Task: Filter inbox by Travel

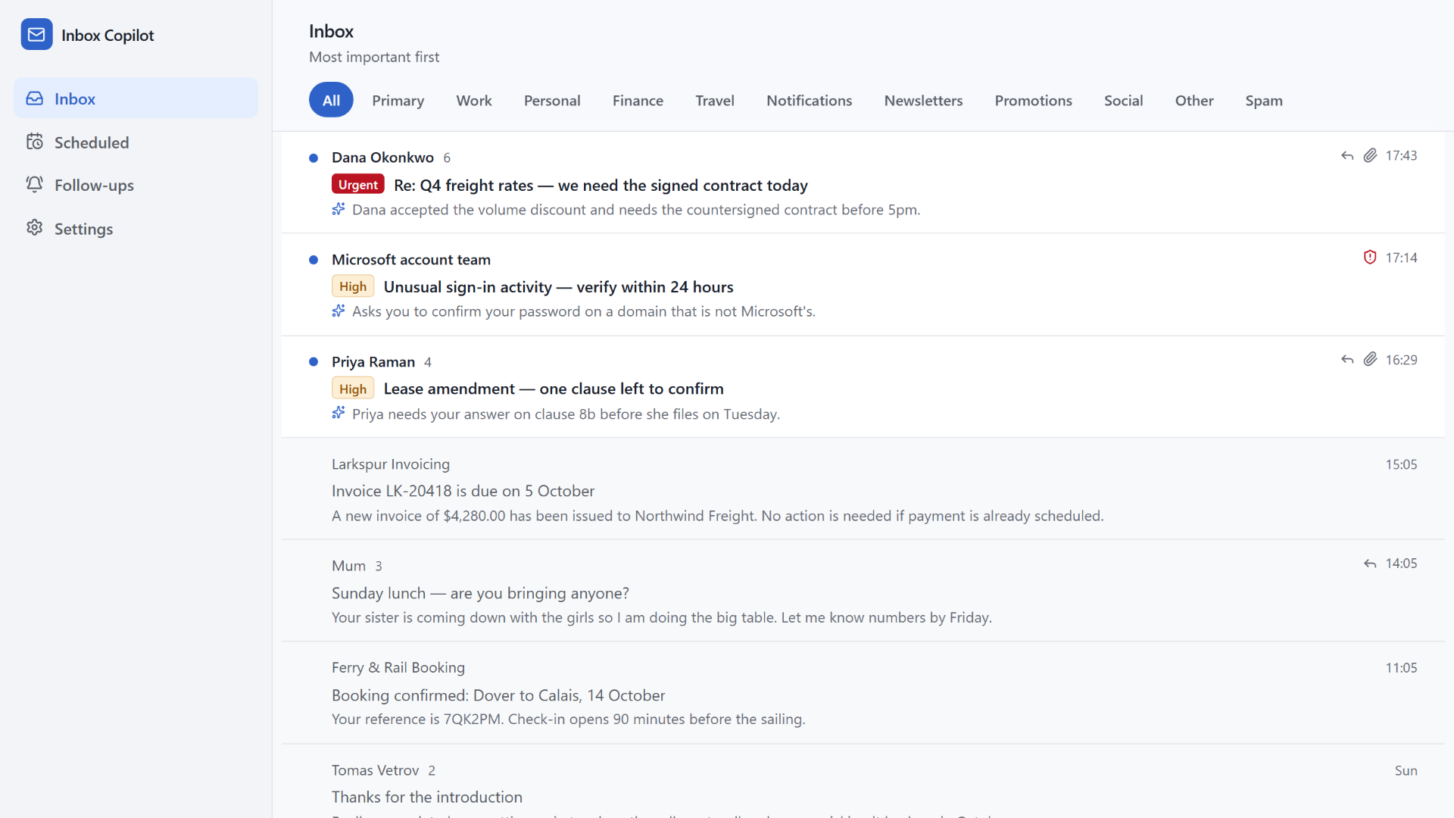Action: [x=715, y=100]
